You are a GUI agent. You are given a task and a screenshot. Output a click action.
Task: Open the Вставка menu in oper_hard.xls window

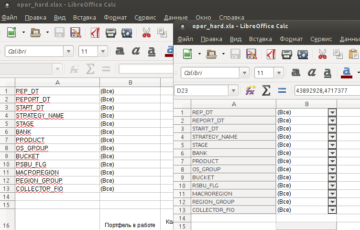[x=261, y=39]
